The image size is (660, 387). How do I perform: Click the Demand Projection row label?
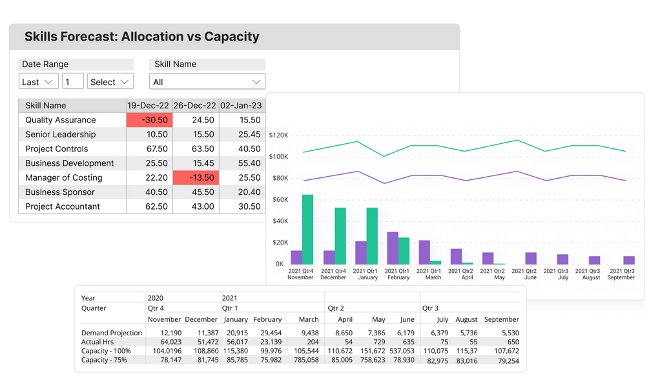112,333
